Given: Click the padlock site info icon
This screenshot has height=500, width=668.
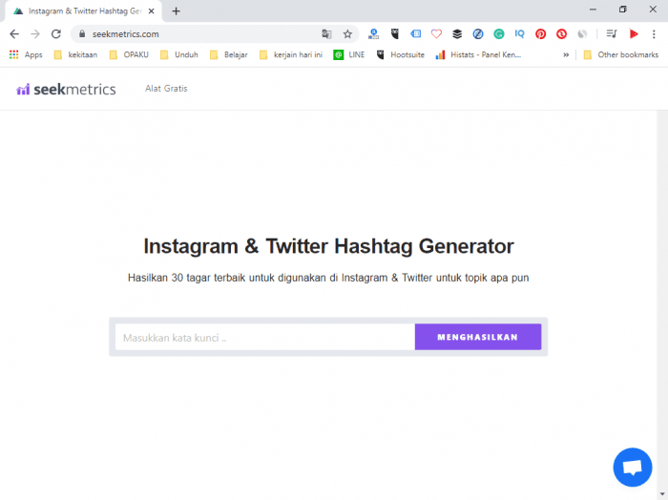Looking at the screenshot, I should [82, 34].
